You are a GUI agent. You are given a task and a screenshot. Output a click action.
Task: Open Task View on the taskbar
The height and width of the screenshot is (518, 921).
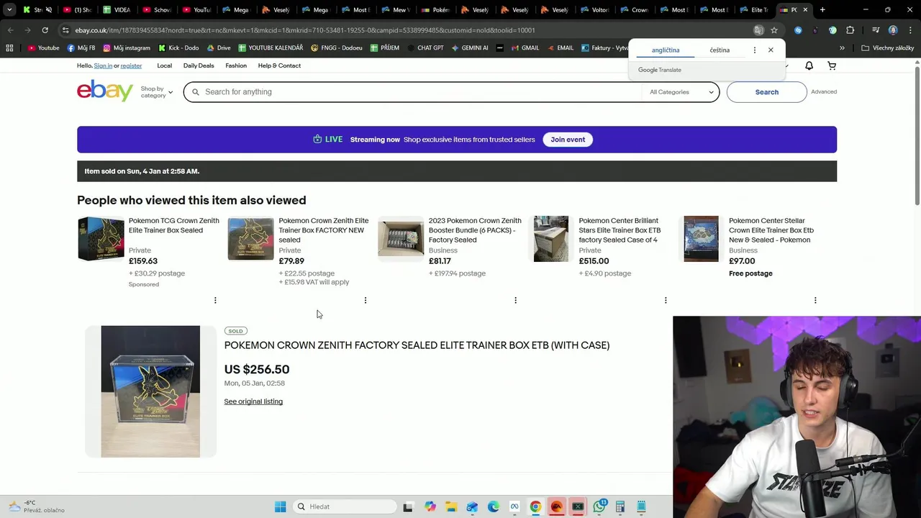[408, 506]
